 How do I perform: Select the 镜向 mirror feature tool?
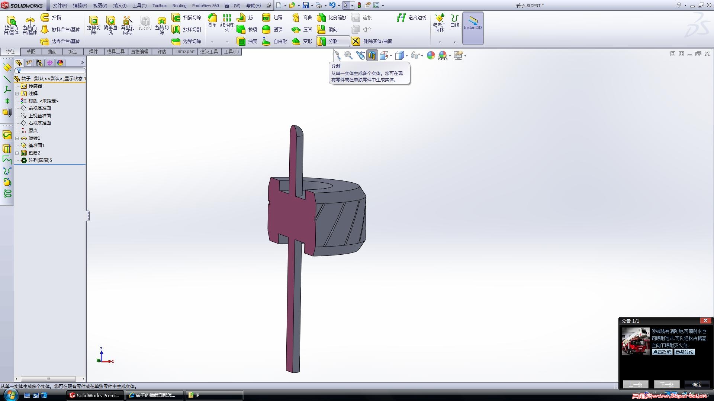coord(321,29)
